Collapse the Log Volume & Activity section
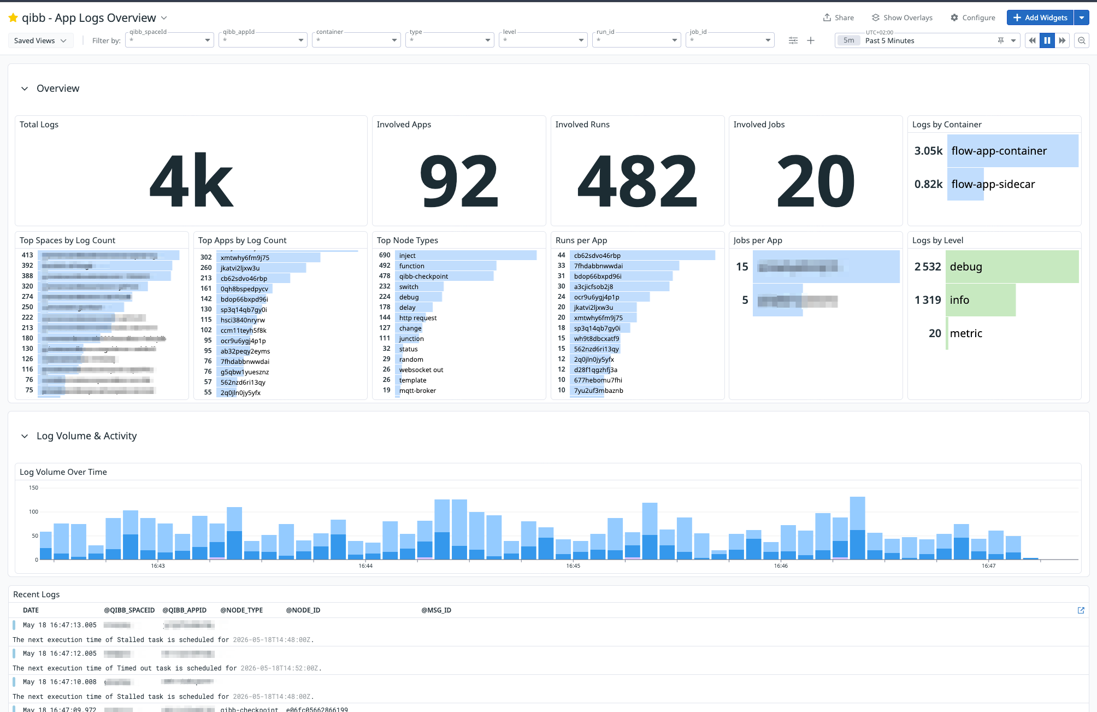1097x712 pixels. click(x=25, y=436)
